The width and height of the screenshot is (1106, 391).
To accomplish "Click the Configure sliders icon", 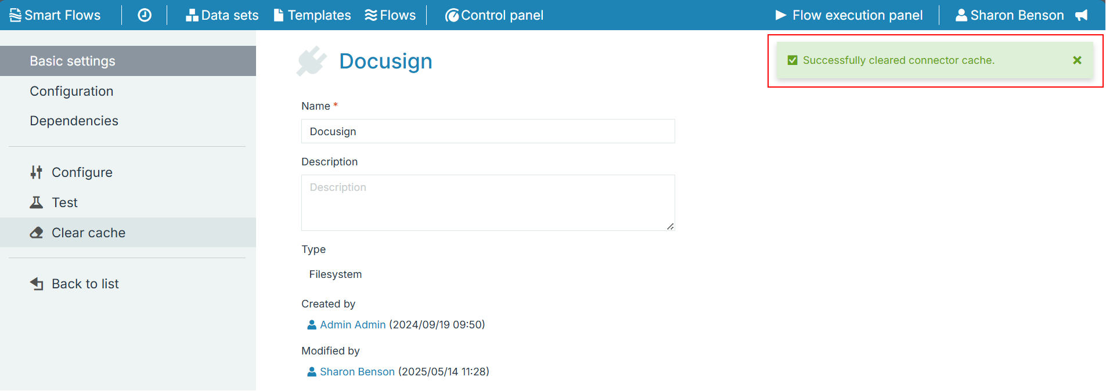I will pos(37,172).
